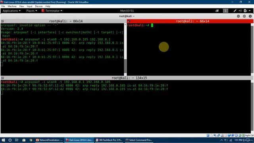This screenshot has height=143, width=254.
Task: Open the Mon 03:51 clock calendar
Action: pos(127,11)
